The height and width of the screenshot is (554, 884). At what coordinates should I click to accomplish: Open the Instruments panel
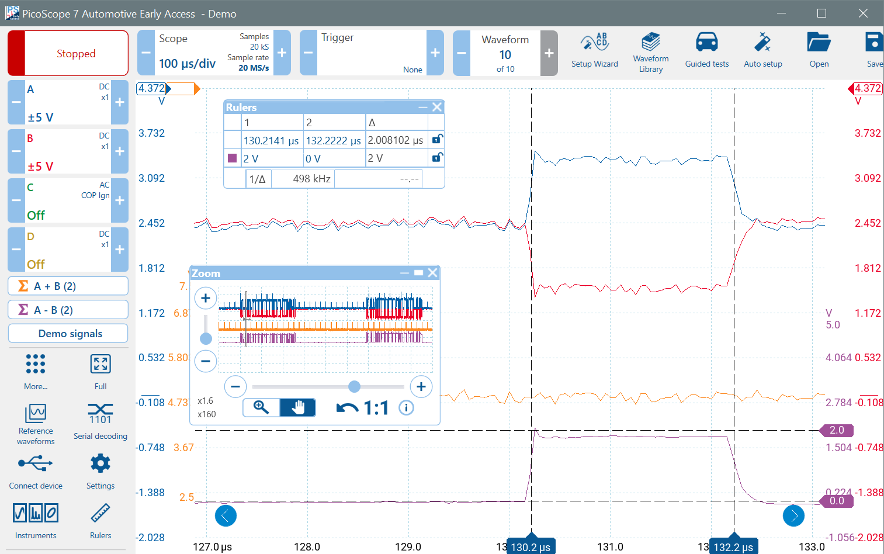[x=36, y=520]
